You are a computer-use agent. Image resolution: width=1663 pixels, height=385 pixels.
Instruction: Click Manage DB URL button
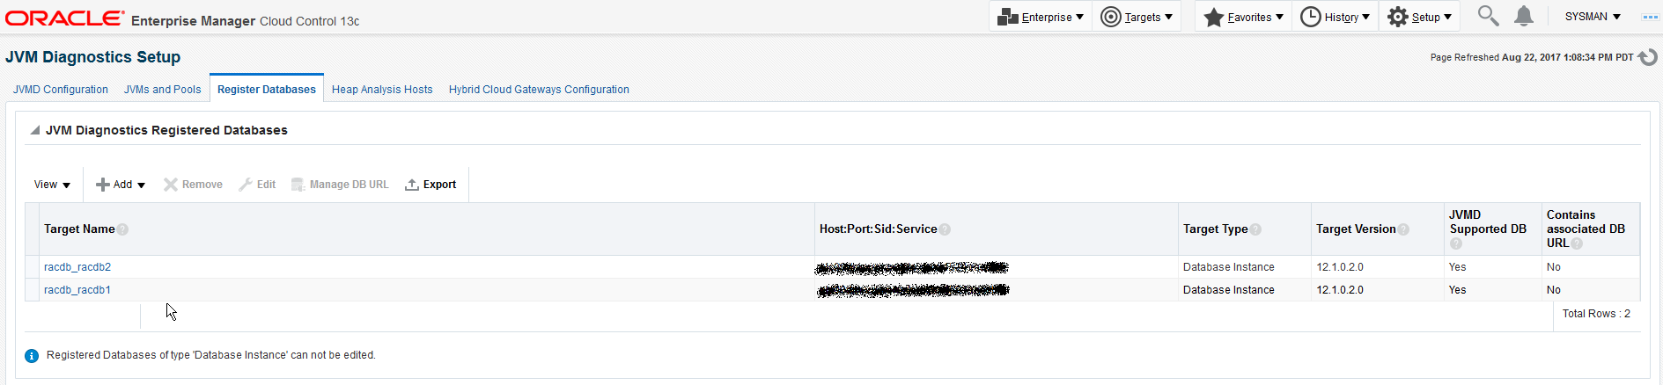point(340,185)
